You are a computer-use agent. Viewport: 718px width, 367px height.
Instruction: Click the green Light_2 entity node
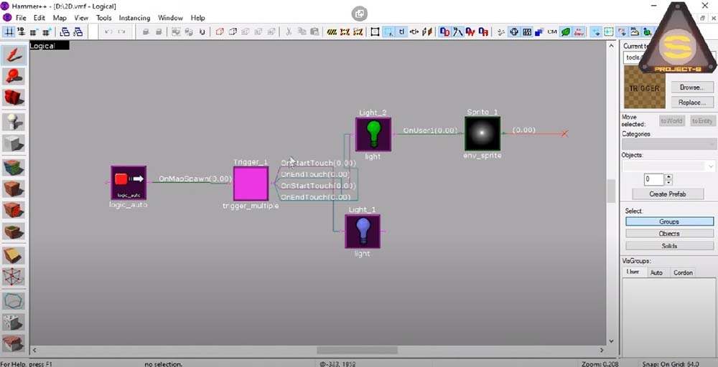pyautogui.click(x=373, y=134)
